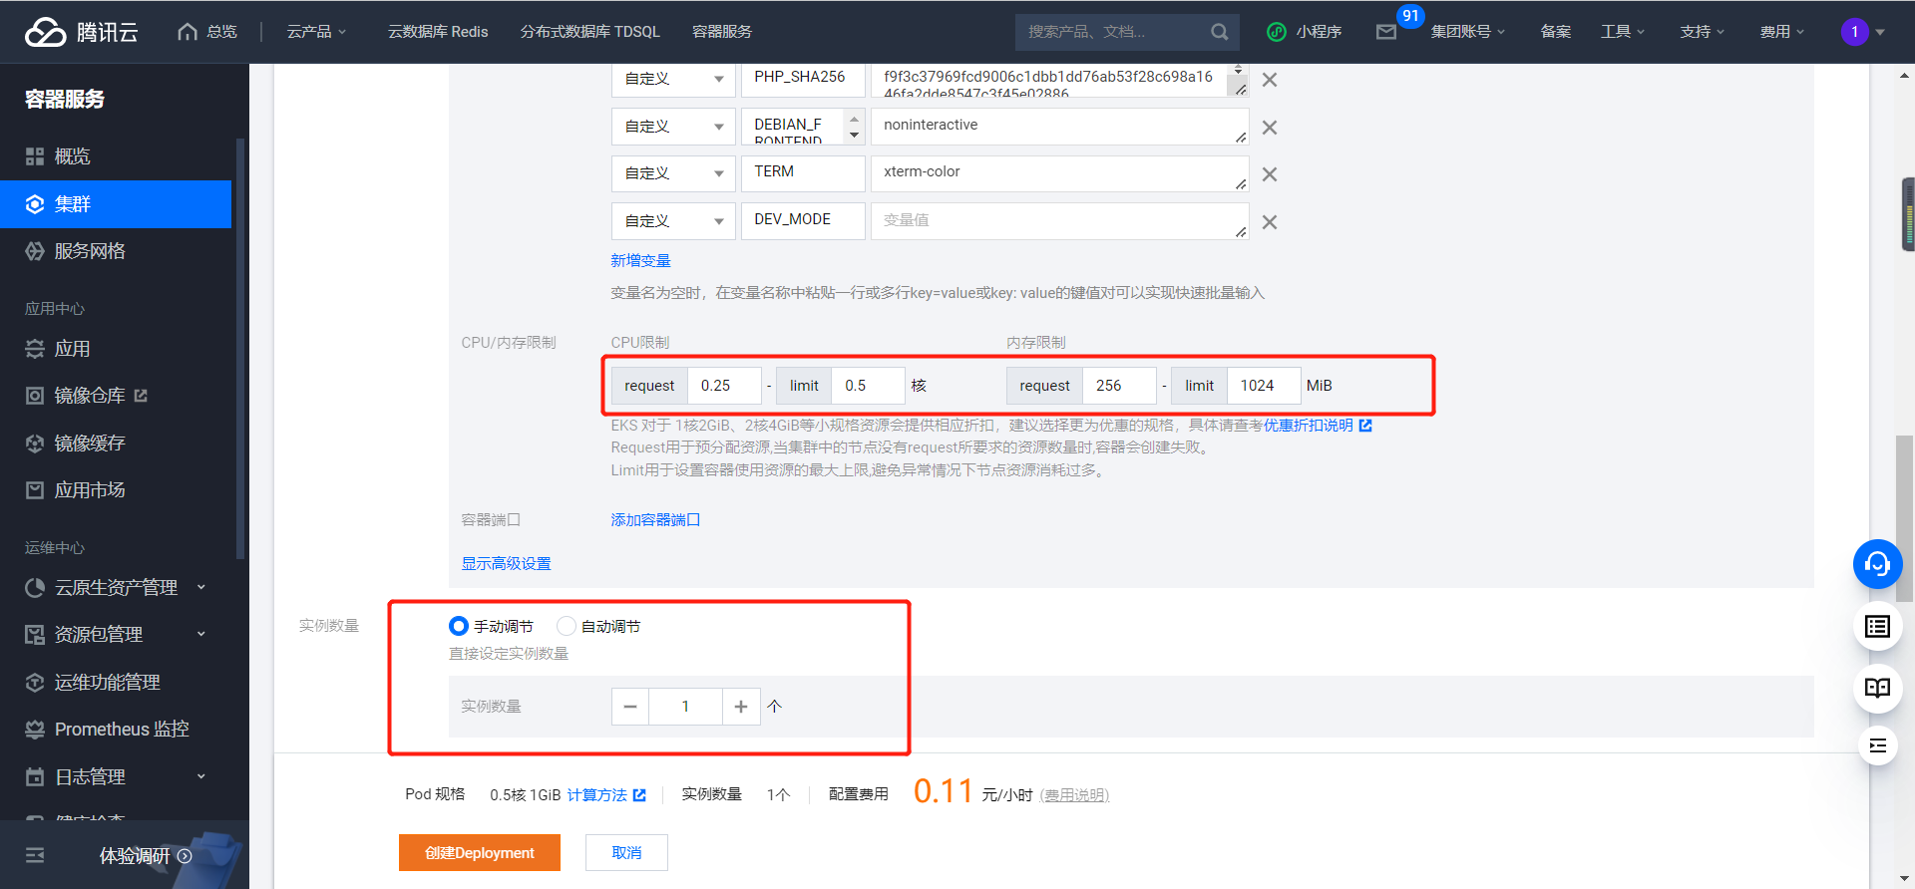Open 体验调研 at sidebar bottom
Image resolution: width=1915 pixels, height=889 pixels.
click(145, 855)
